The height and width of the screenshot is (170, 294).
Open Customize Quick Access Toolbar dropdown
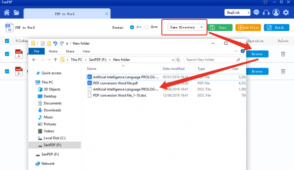pos(67,44)
